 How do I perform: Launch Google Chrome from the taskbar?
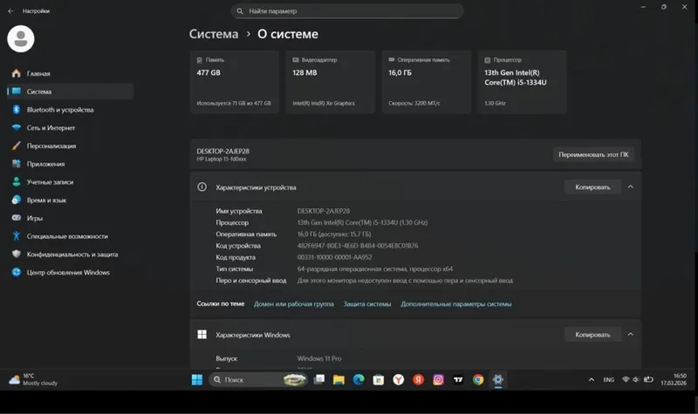478,380
